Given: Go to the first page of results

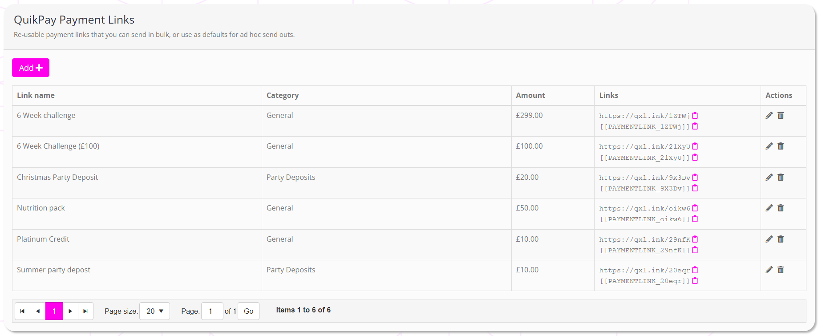Looking at the screenshot, I should click(x=22, y=311).
